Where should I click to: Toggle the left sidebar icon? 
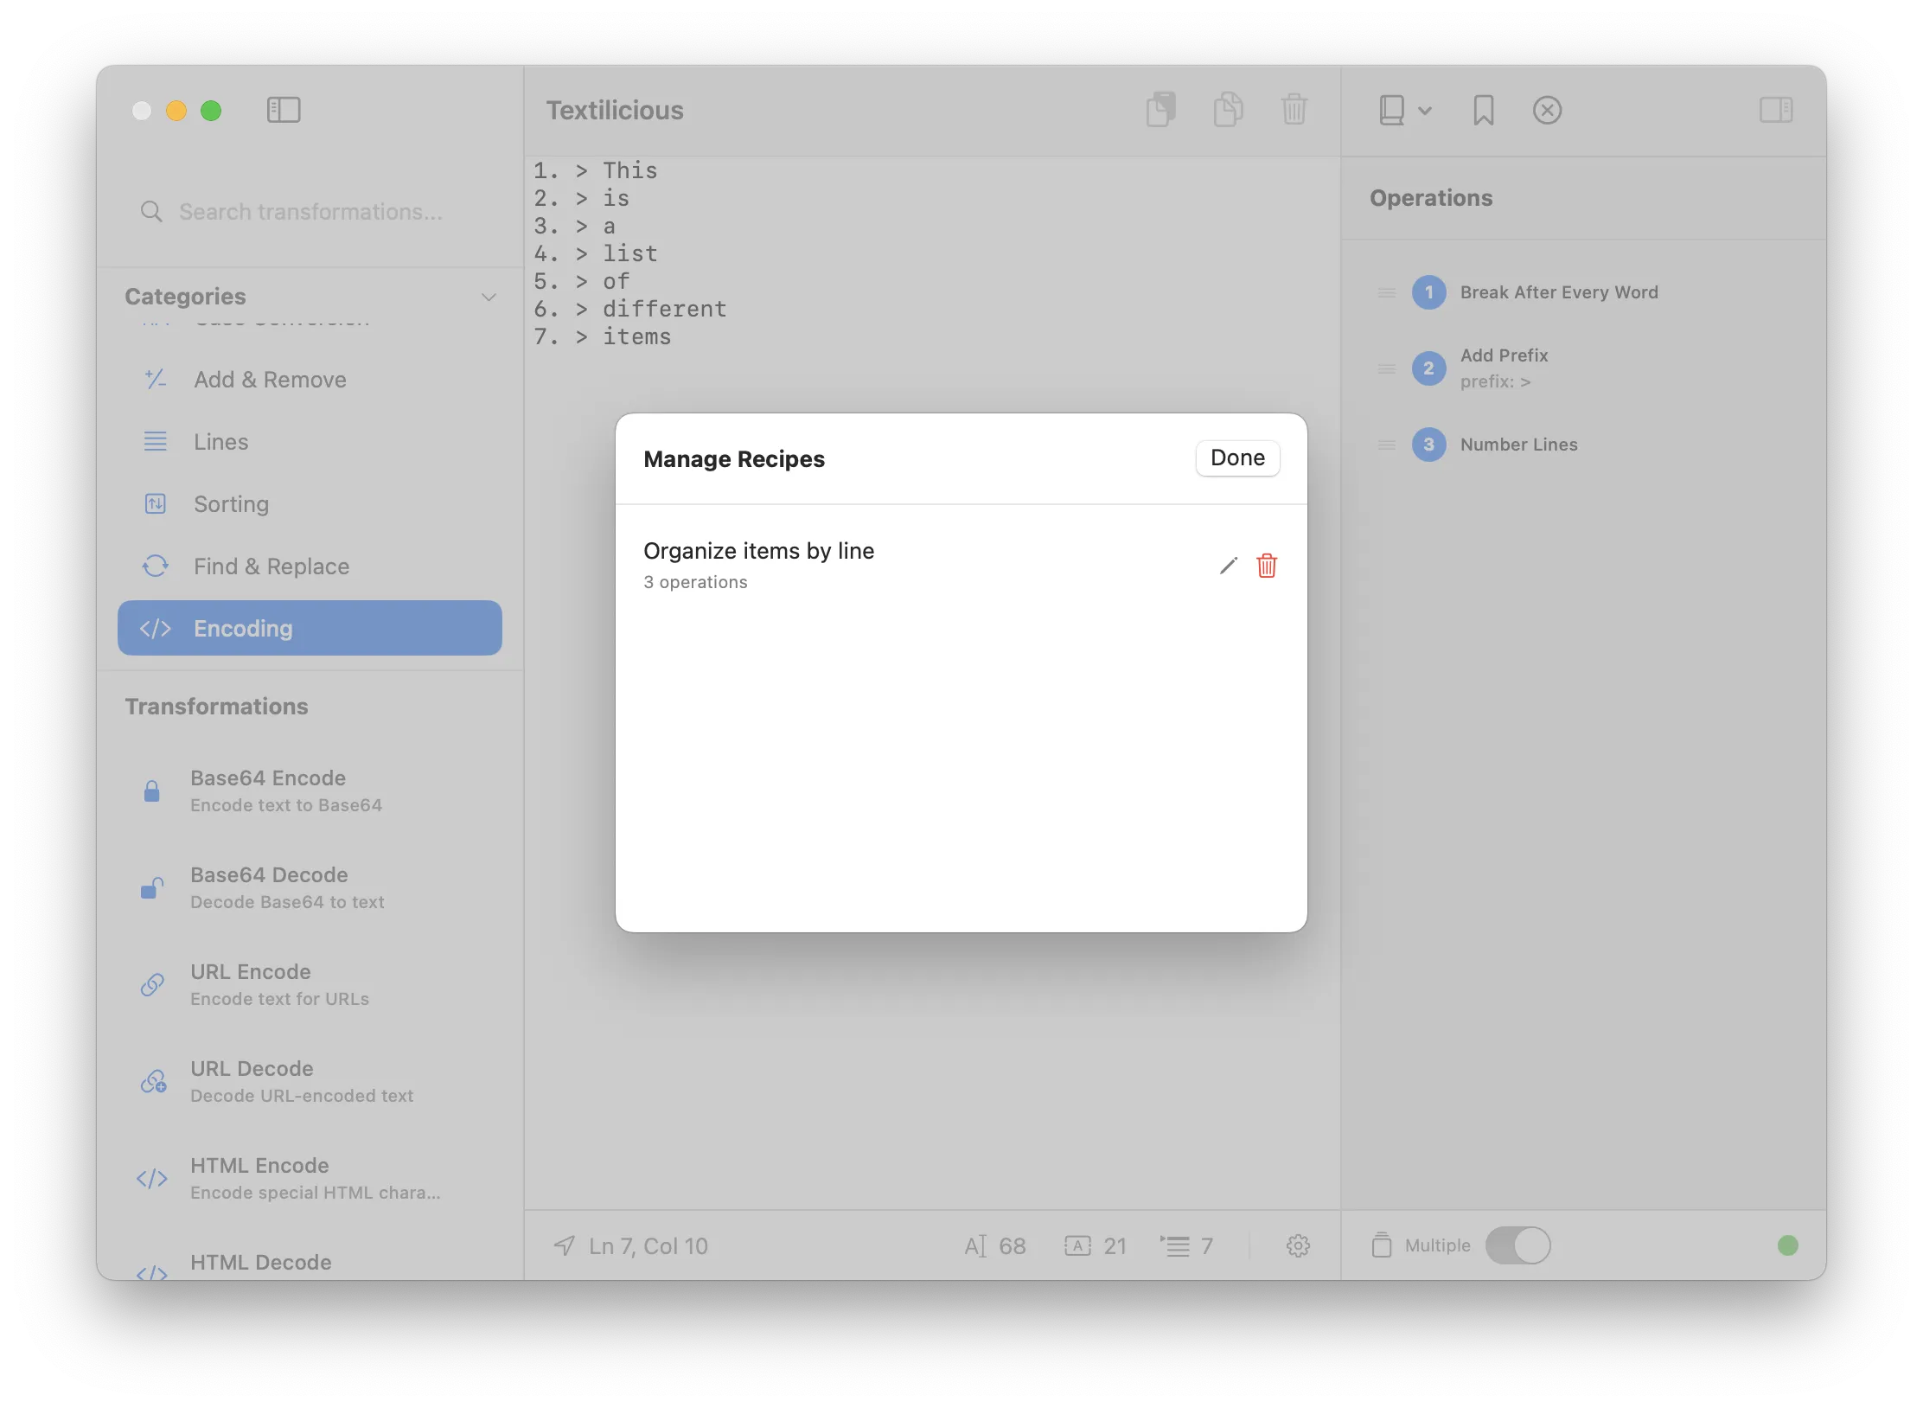(x=283, y=110)
